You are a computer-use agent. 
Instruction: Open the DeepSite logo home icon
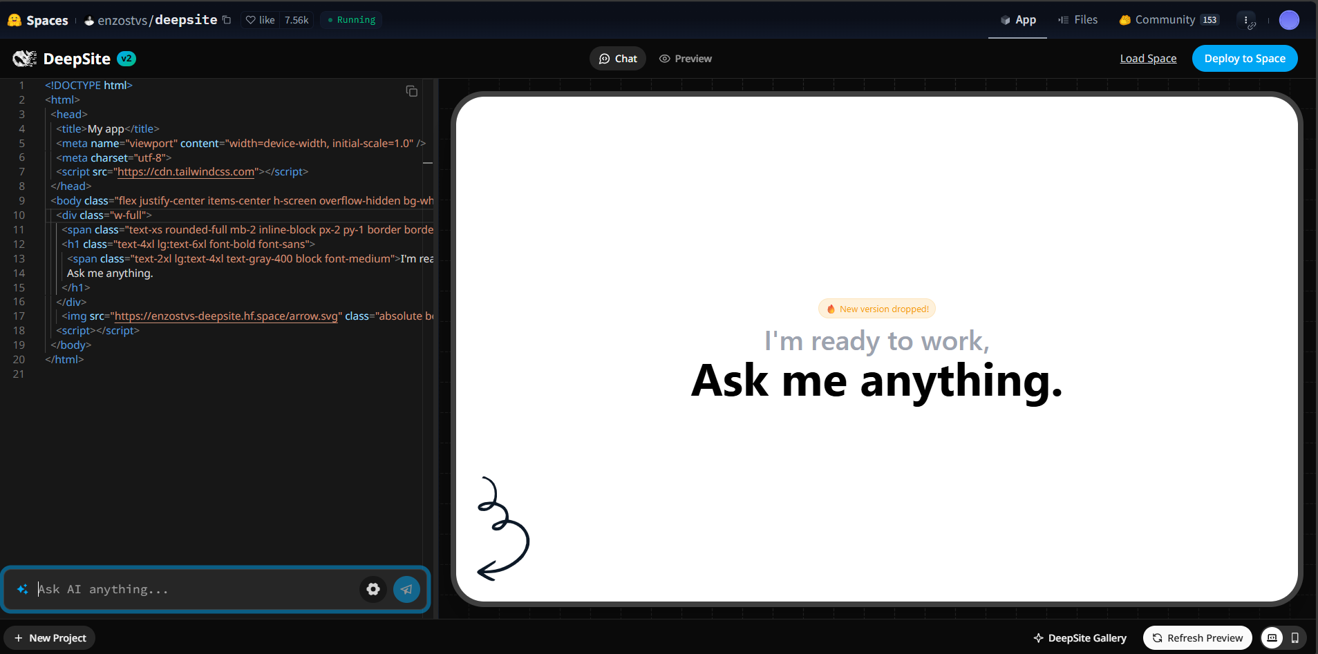[x=26, y=58]
